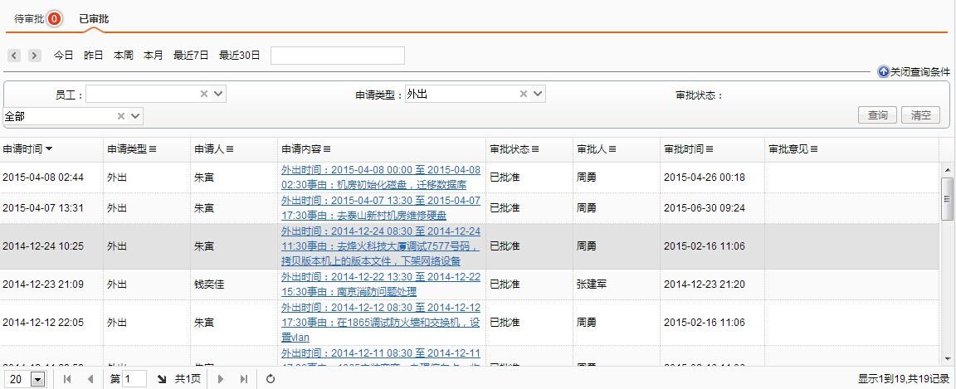
Task: Select the 已审批 tab
Action: (94, 19)
